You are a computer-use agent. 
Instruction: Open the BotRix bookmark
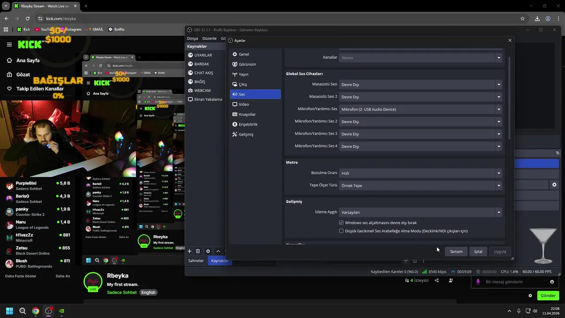point(116,29)
